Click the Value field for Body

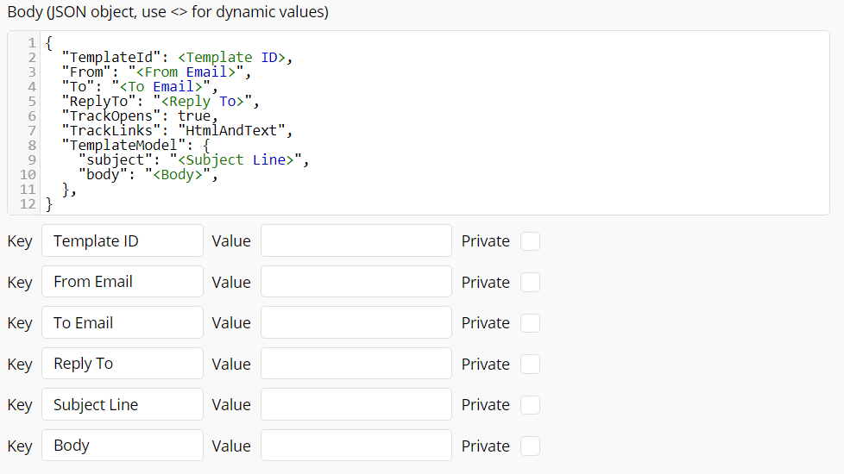(x=356, y=446)
